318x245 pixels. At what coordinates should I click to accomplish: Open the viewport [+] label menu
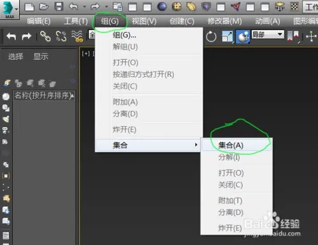[86, 53]
